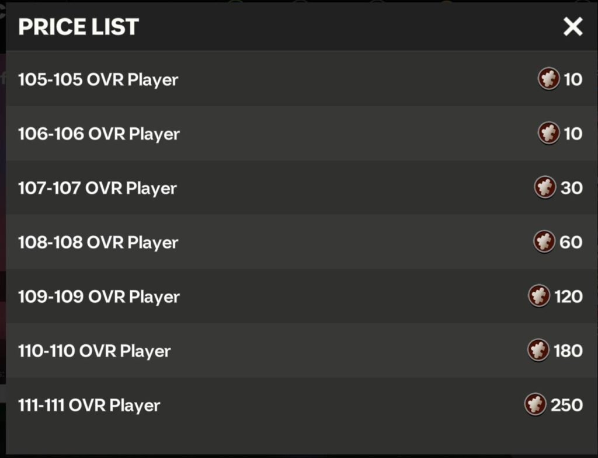The image size is (598, 458).
Task: Pick the 109-109 OVR Player row label
Action: point(99,296)
